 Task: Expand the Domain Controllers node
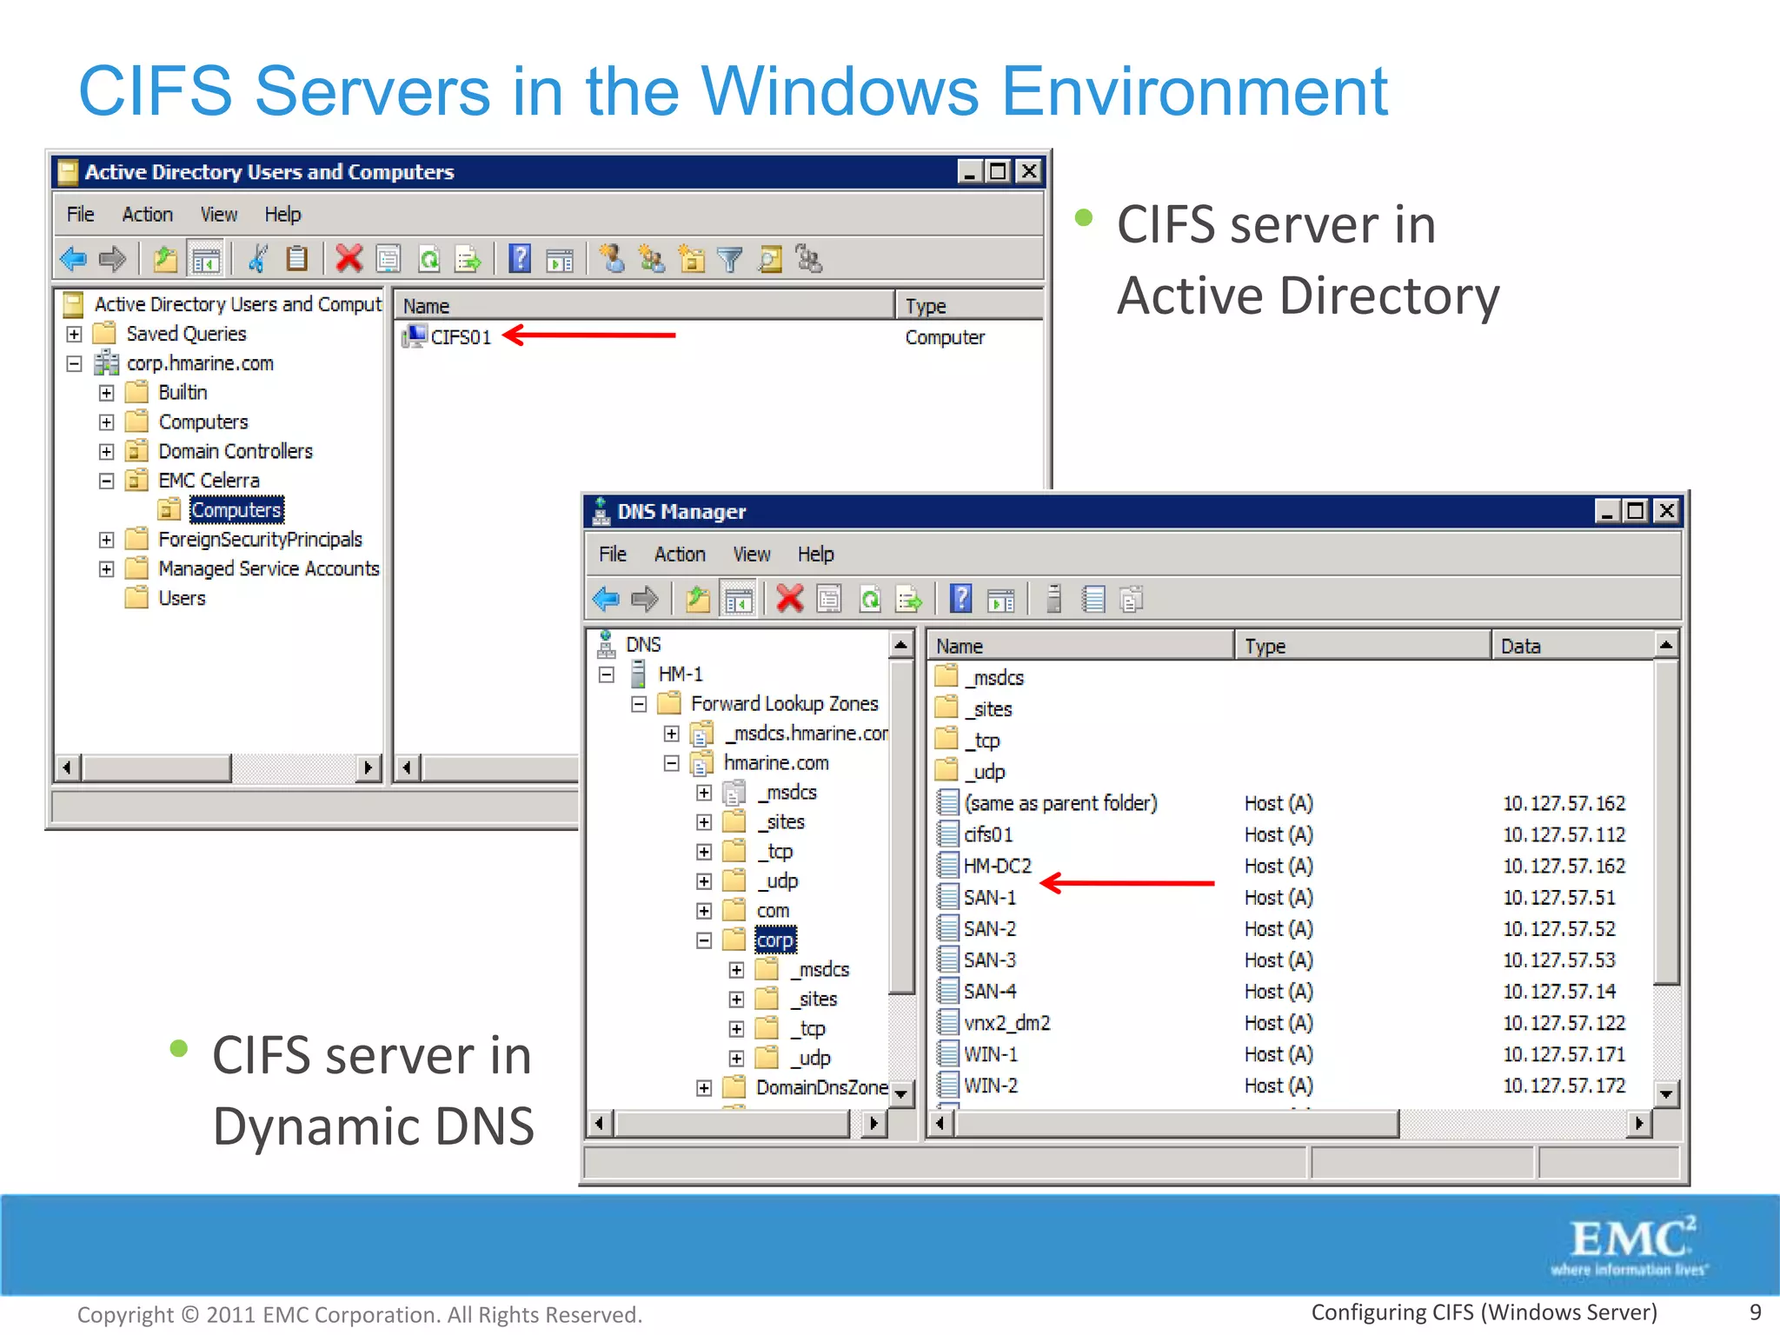pos(107,452)
